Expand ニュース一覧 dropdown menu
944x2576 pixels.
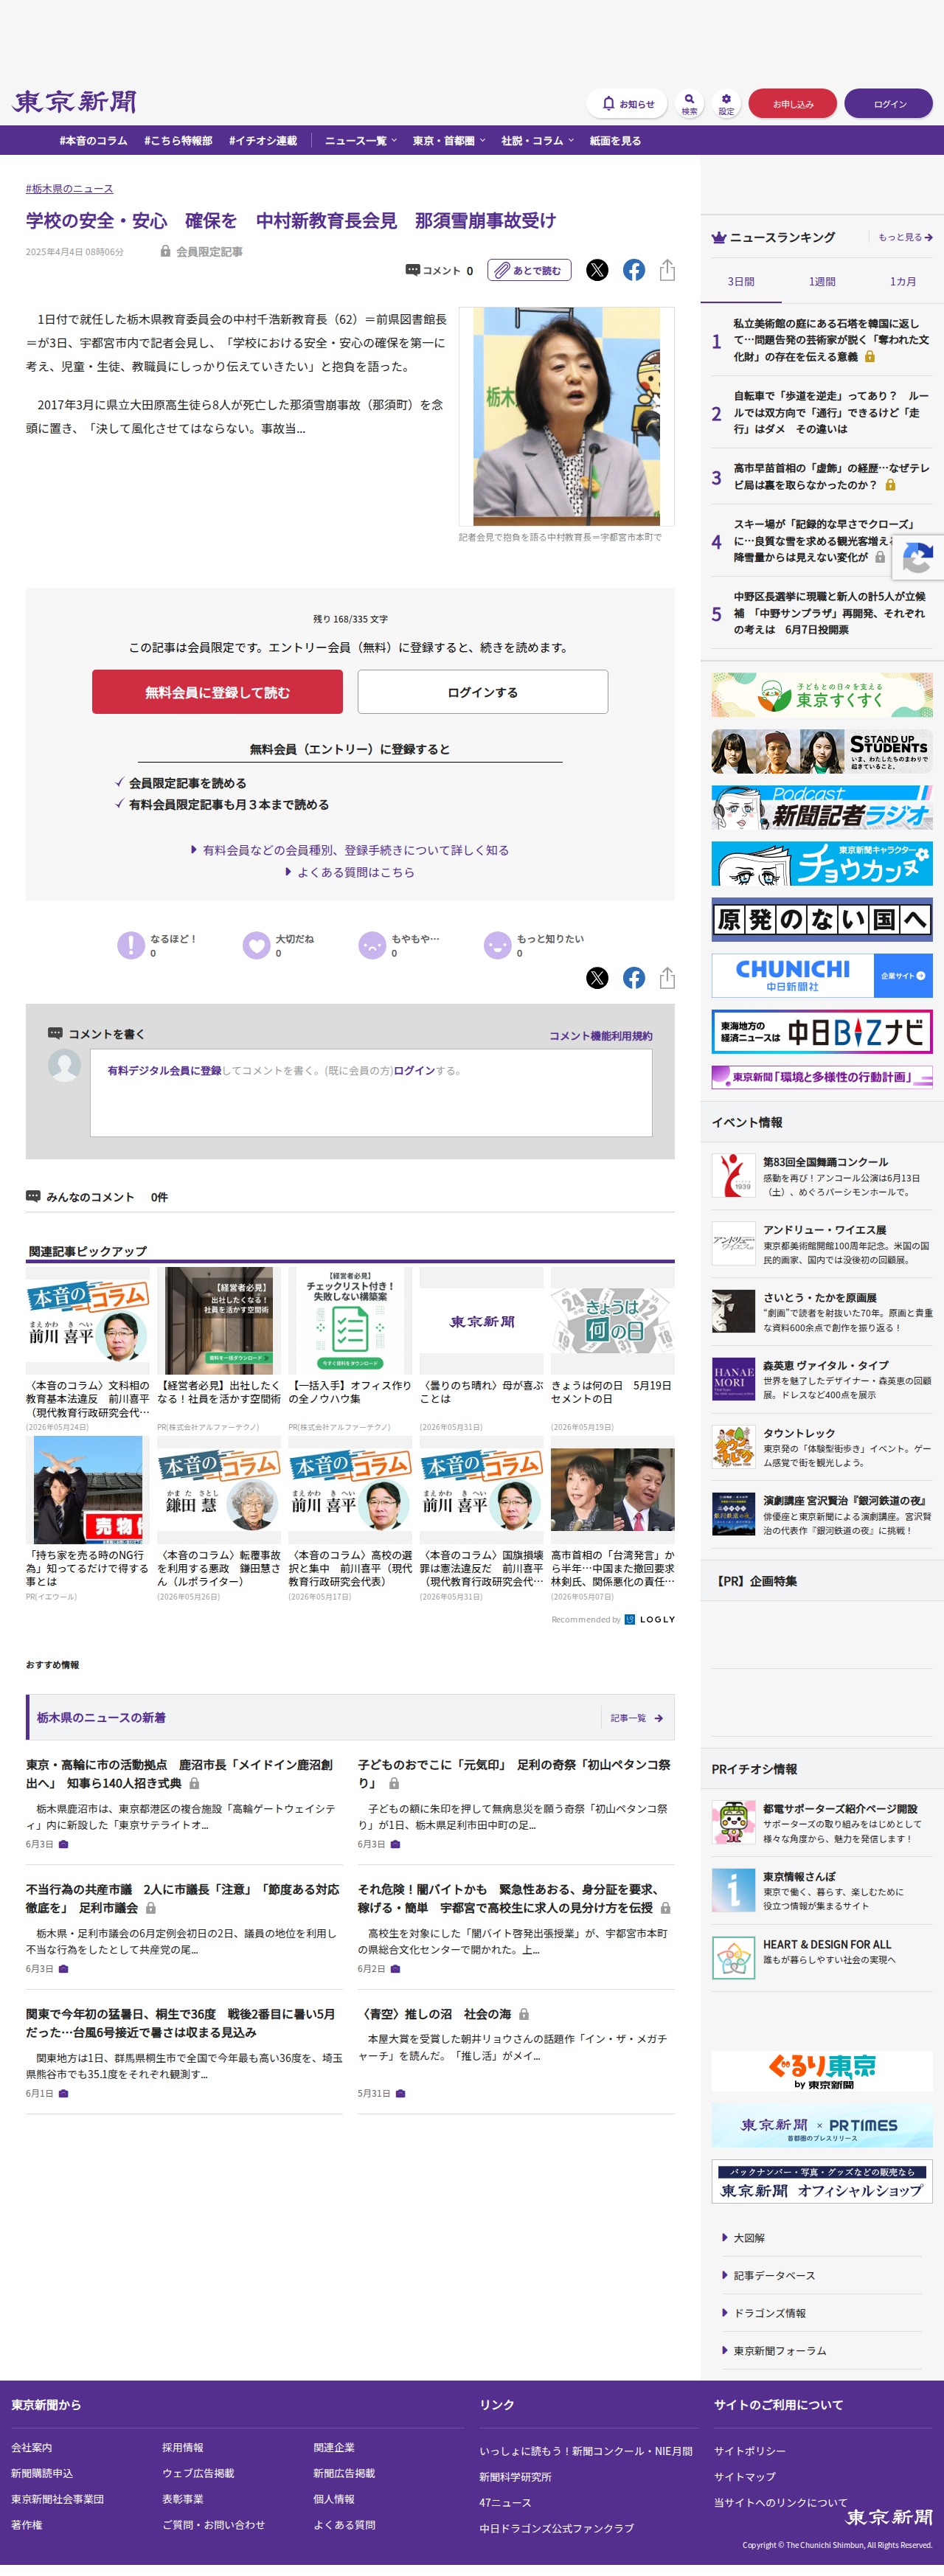coord(360,141)
